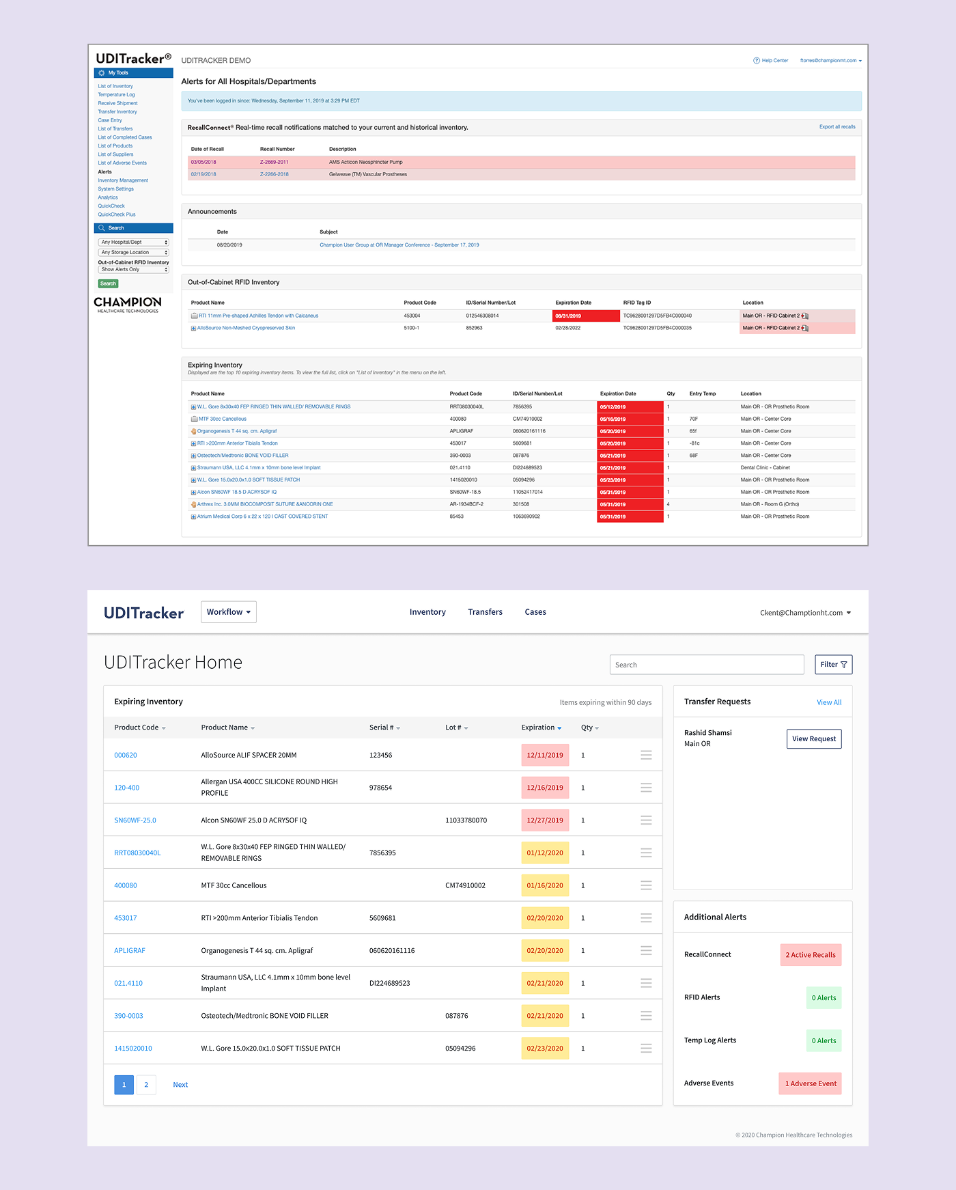956x1190 pixels.
Task: Click the Search input field
Action: tap(707, 665)
